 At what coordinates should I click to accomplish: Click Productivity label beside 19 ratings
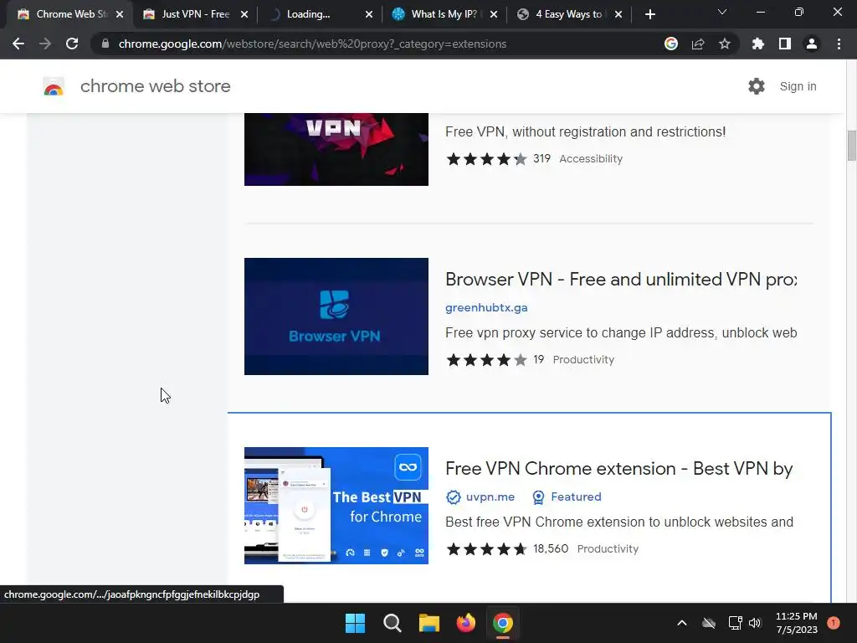click(x=583, y=360)
